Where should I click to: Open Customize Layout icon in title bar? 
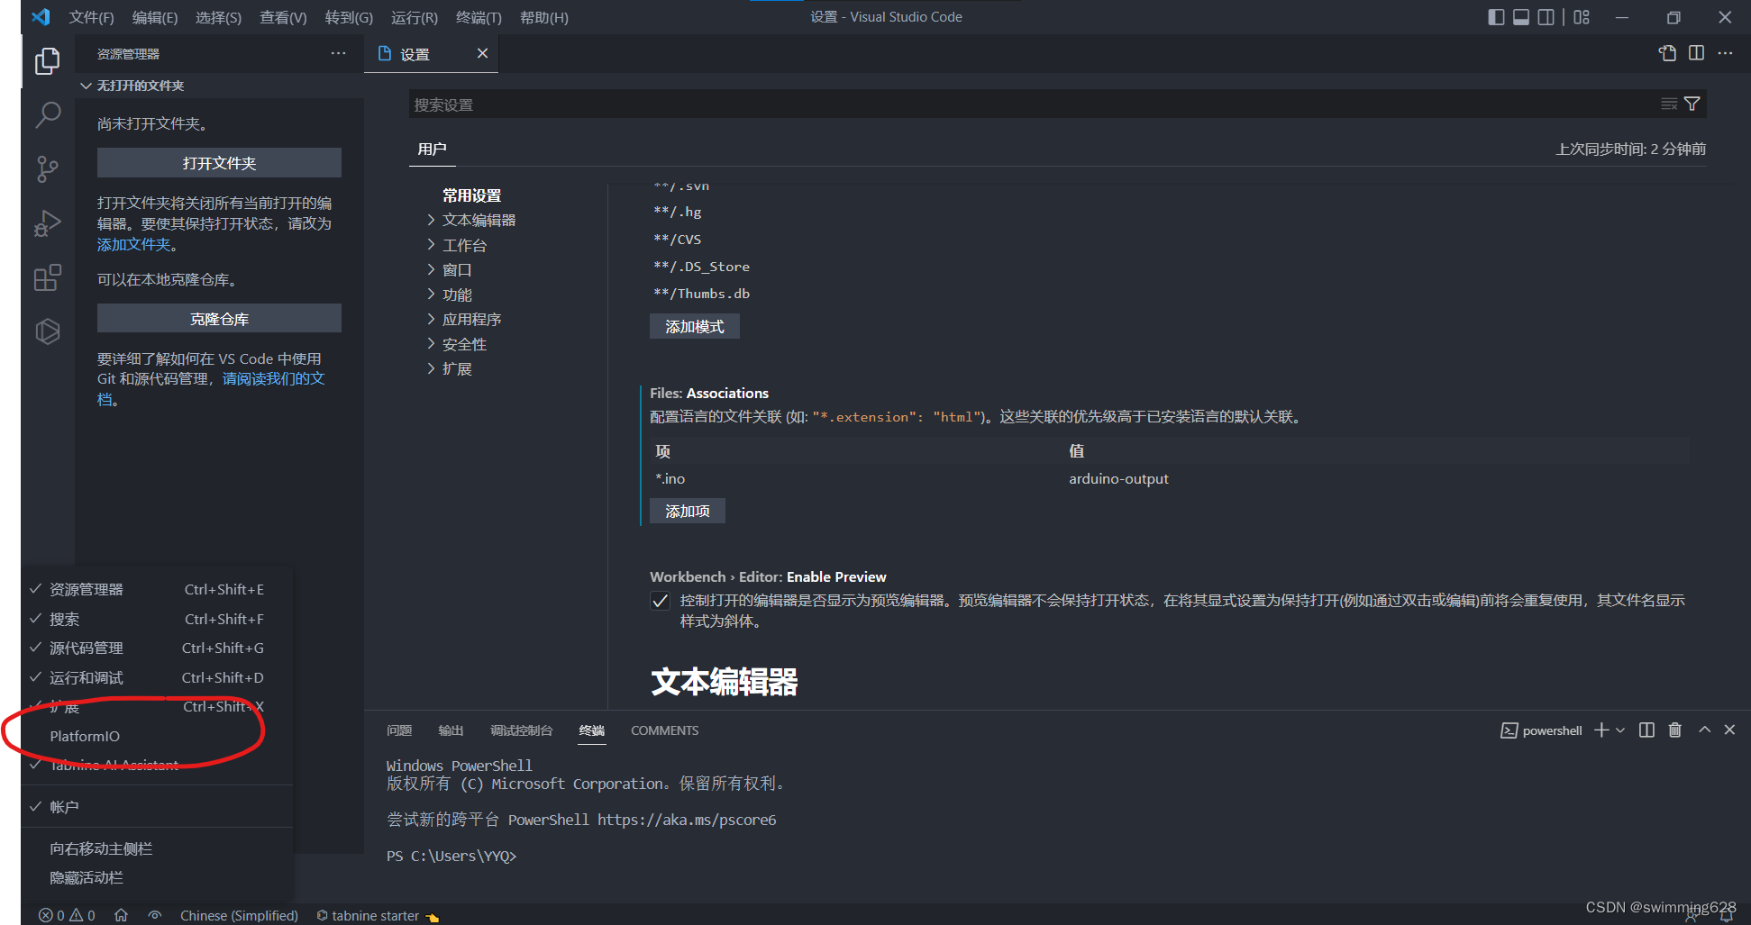point(1582,17)
